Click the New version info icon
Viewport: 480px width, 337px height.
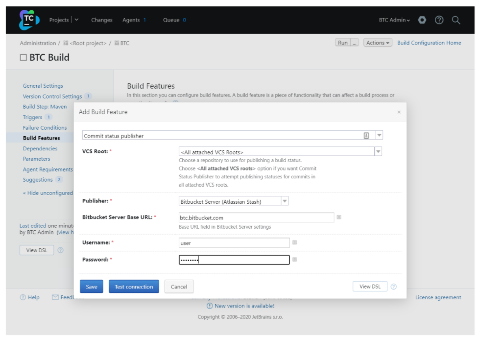tap(210, 306)
